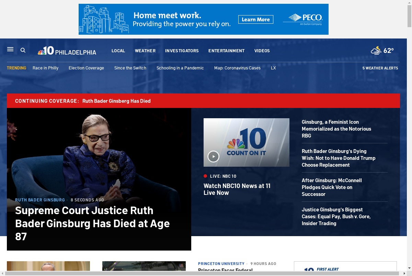The width and height of the screenshot is (412, 276).
Task: Read Ginsburg, a Feminist Icon story
Action: click(336, 129)
